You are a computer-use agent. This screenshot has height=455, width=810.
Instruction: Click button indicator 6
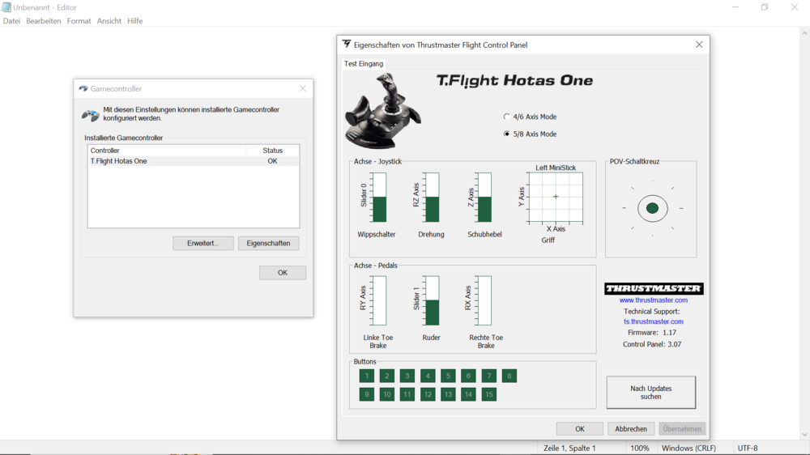(x=468, y=376)
